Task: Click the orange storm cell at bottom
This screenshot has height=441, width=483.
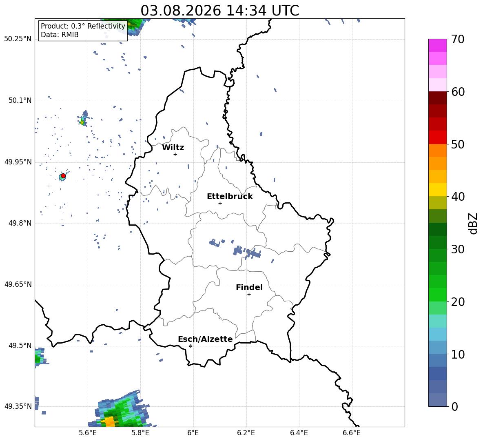Action: pyautogui.click(x=108, y=421)
